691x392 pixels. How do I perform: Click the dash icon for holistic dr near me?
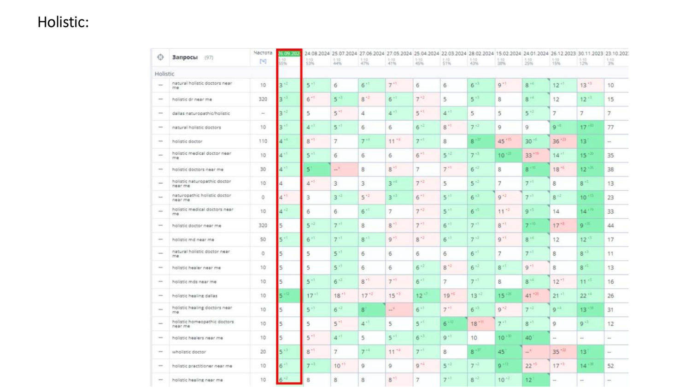tap(160, 99)
